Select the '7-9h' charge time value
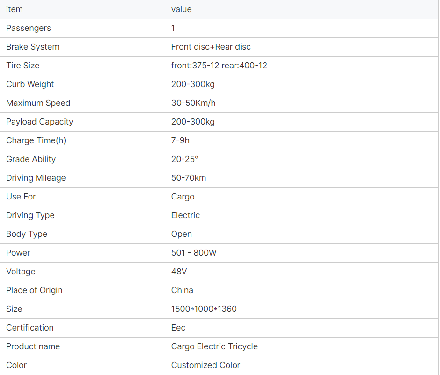 (x=180, y=140)
